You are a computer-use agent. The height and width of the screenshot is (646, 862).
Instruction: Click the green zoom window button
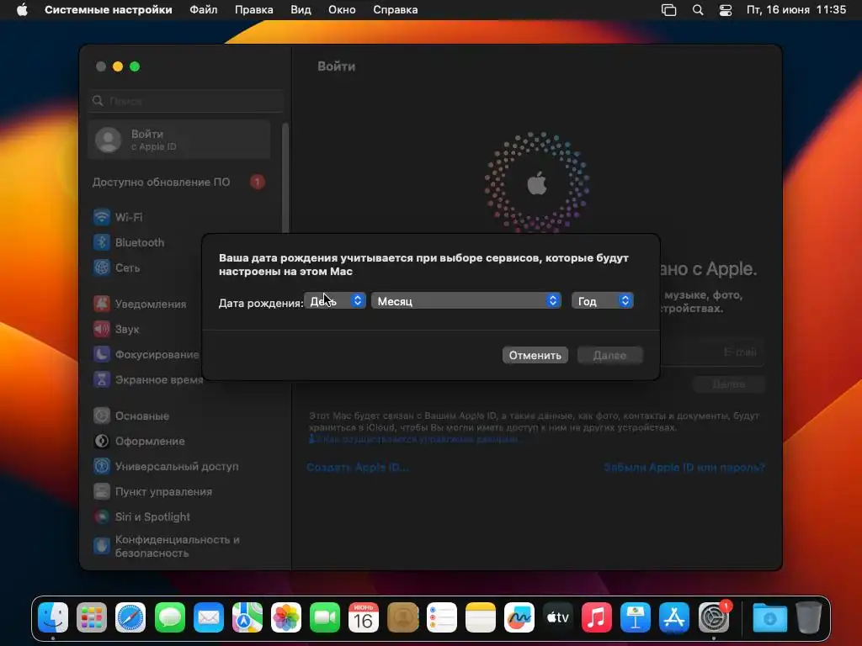pos(135,66)
